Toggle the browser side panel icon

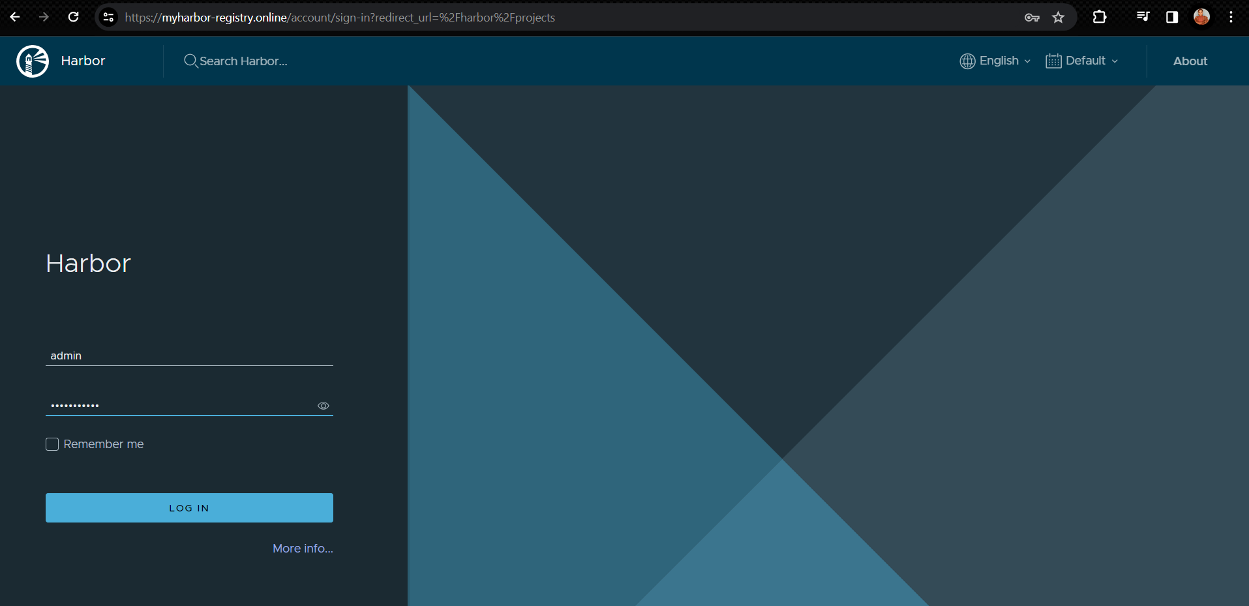click(1172, 17)
